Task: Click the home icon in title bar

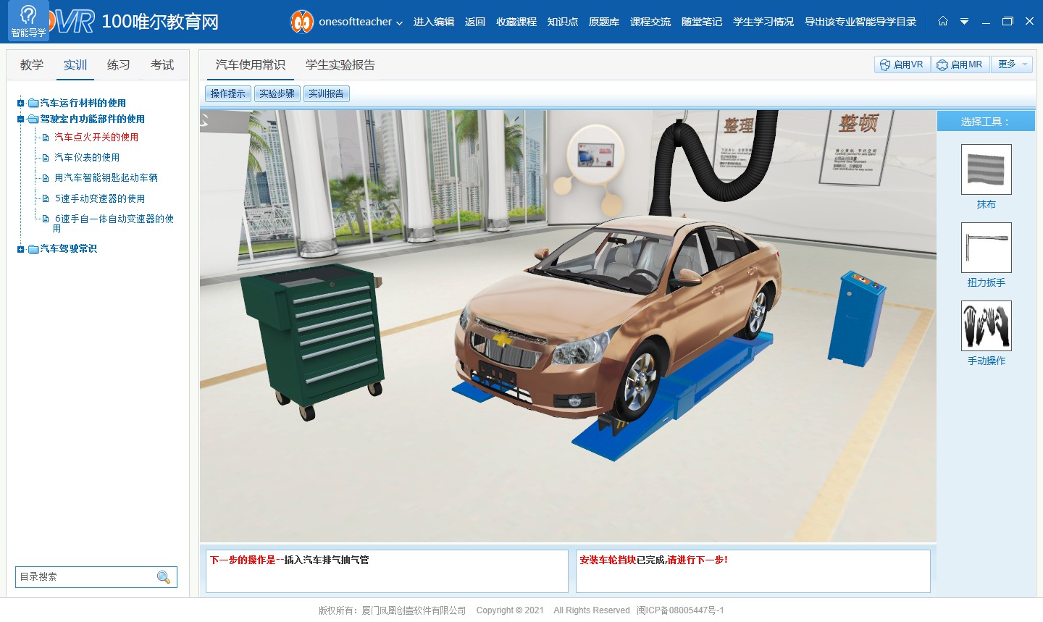Action: click(942, 21)
